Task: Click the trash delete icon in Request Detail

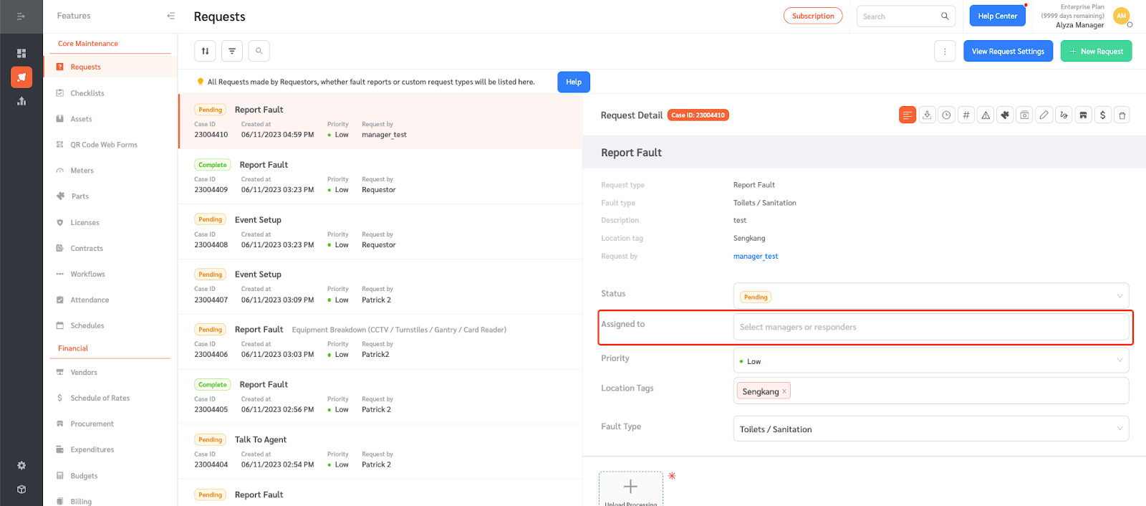Action: point(1122,115)
